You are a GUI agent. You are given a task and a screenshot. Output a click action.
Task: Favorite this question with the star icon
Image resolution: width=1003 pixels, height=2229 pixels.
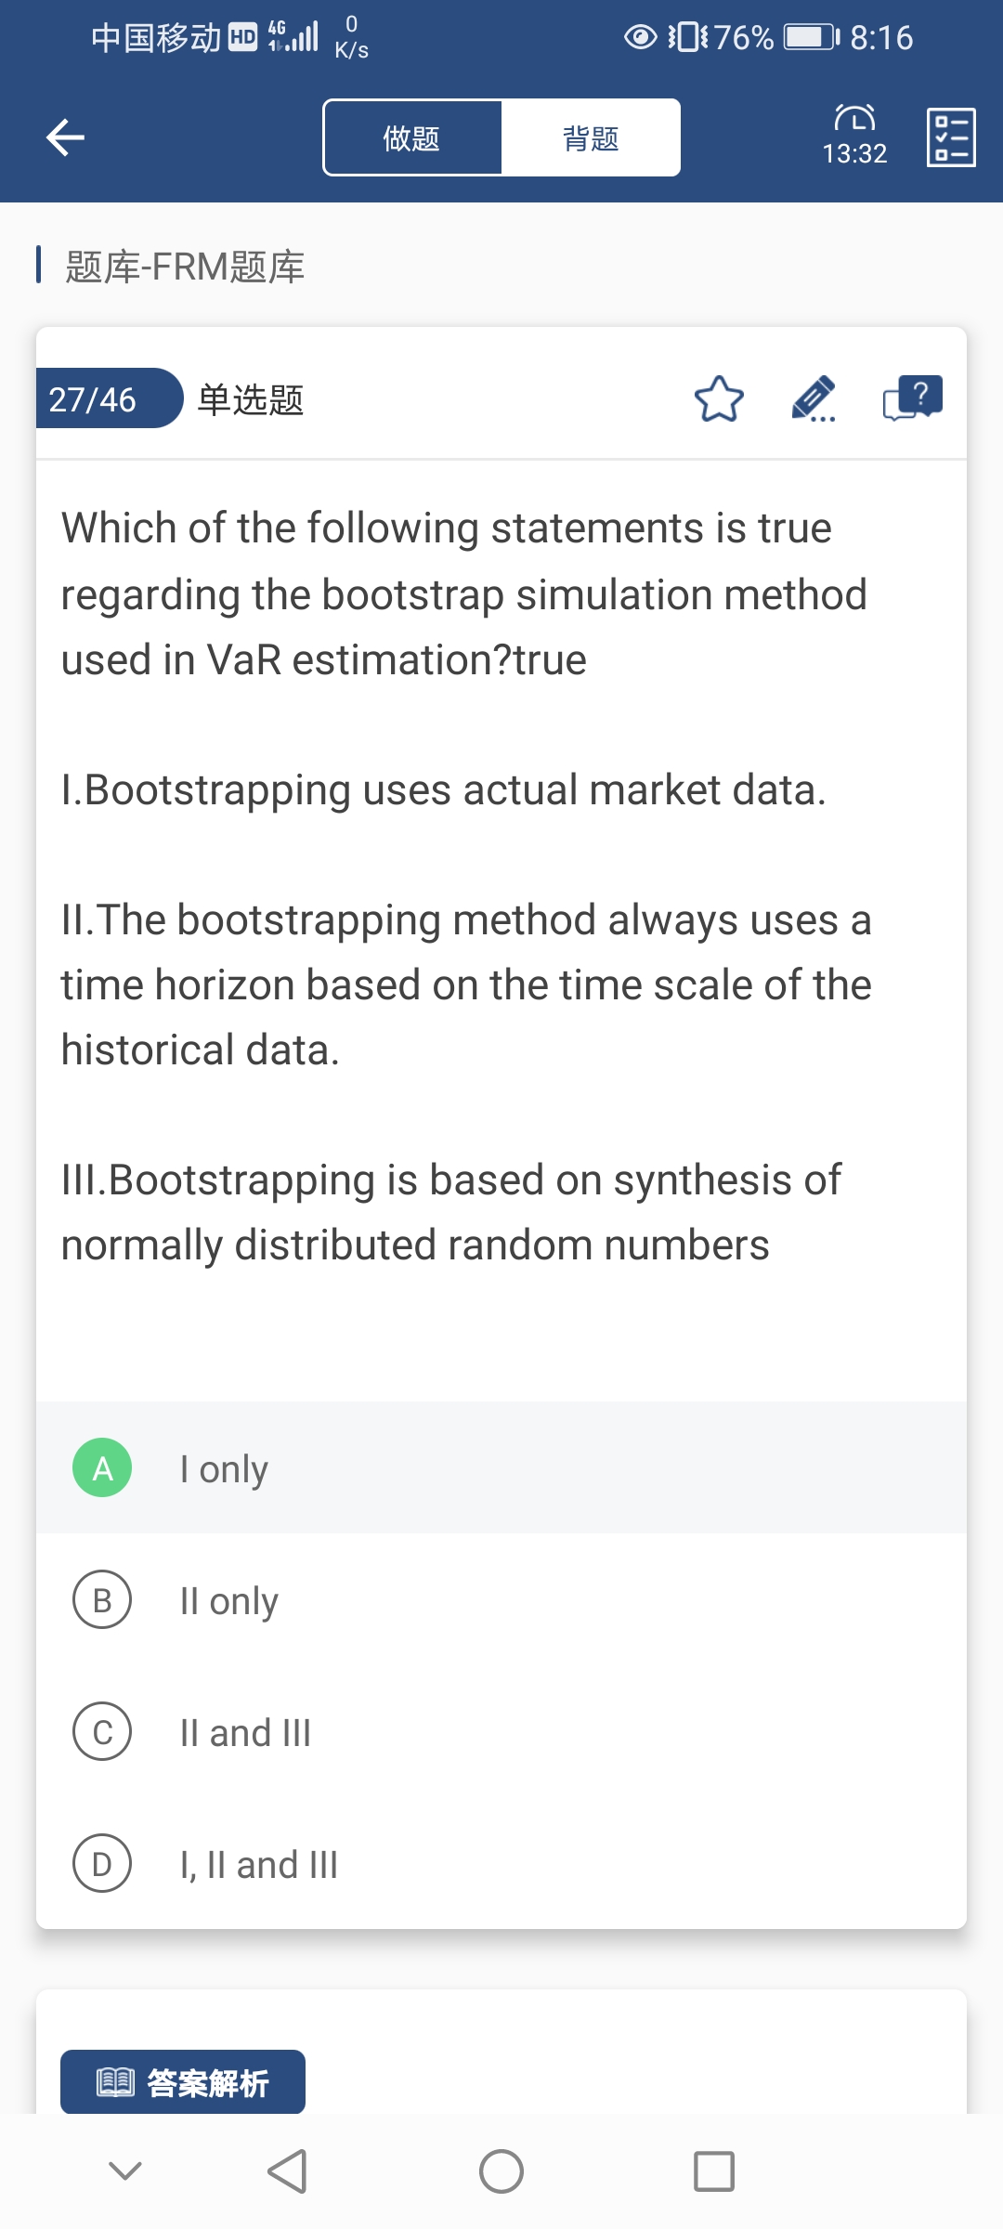(719, 399)
